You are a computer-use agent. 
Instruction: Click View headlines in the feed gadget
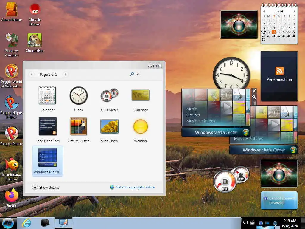click(279, 79)
